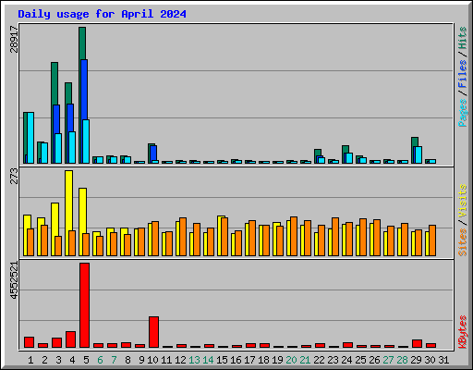Image resolution: width=473 pixels, height=370 pixels.
Task: Click green weekend day label 13
Action: tap(194, 360)
